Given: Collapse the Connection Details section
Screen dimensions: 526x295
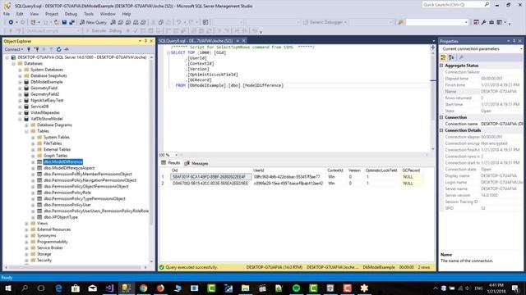Looking at the screenshot, I should [441, 130].
